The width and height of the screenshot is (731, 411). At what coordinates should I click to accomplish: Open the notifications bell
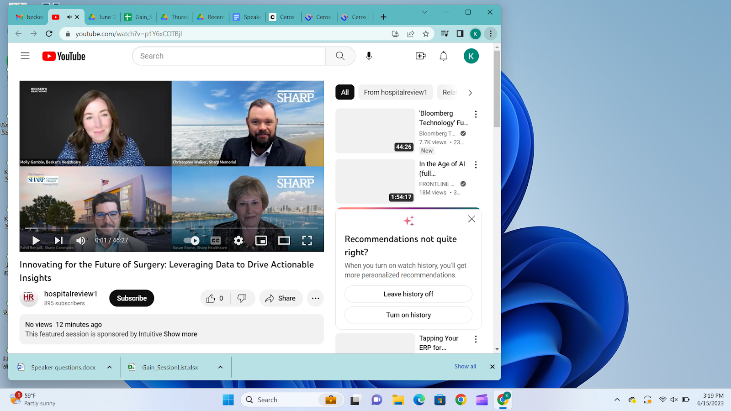pyautogui.click(x=443, y=56)
